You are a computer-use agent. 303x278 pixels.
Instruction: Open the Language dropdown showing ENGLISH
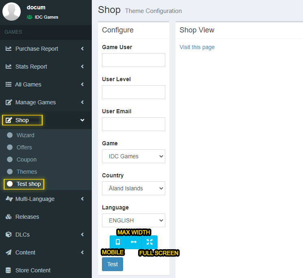click(134, 220)
